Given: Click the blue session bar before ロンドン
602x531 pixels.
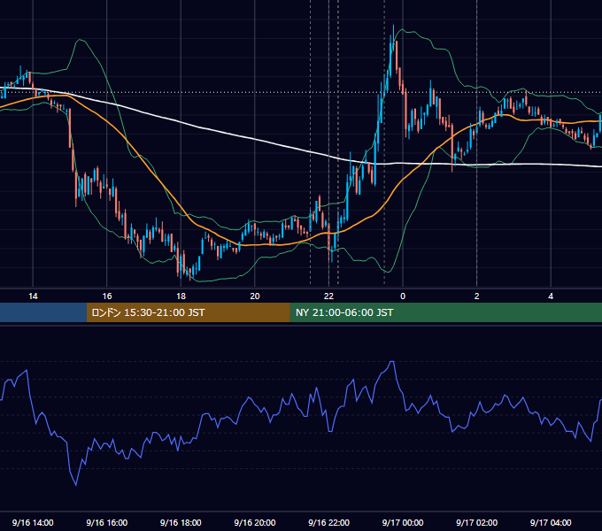Looking at the screenshot, I should click(43, 312).
